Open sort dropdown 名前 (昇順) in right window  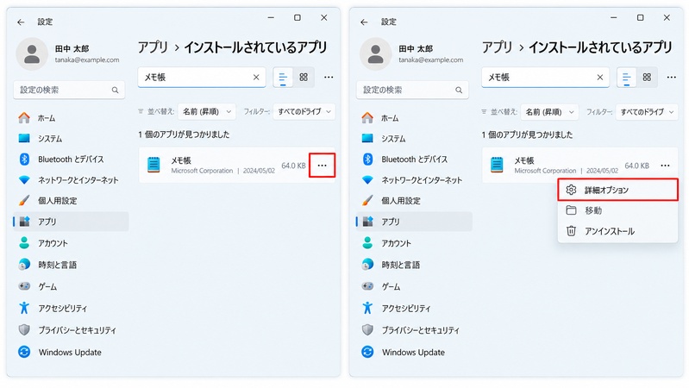549,112
